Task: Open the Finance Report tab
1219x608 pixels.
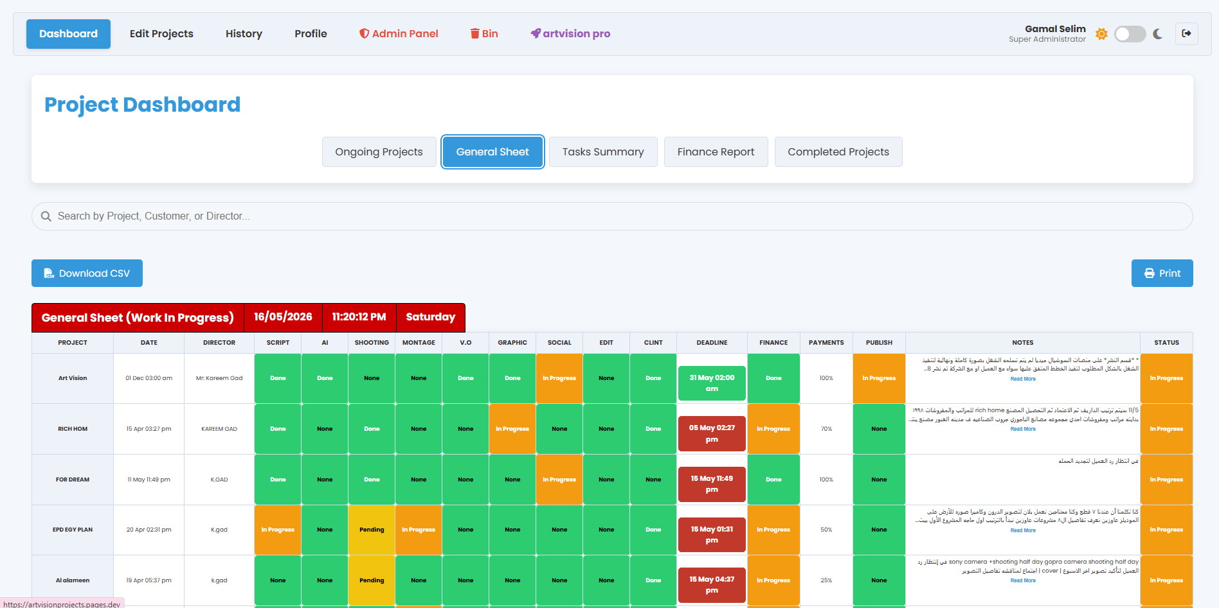Action: pos(716,152)
